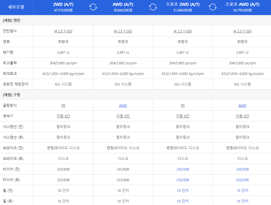Click 235/55R front tire under 스포츠 2WD

pos(183,169)
